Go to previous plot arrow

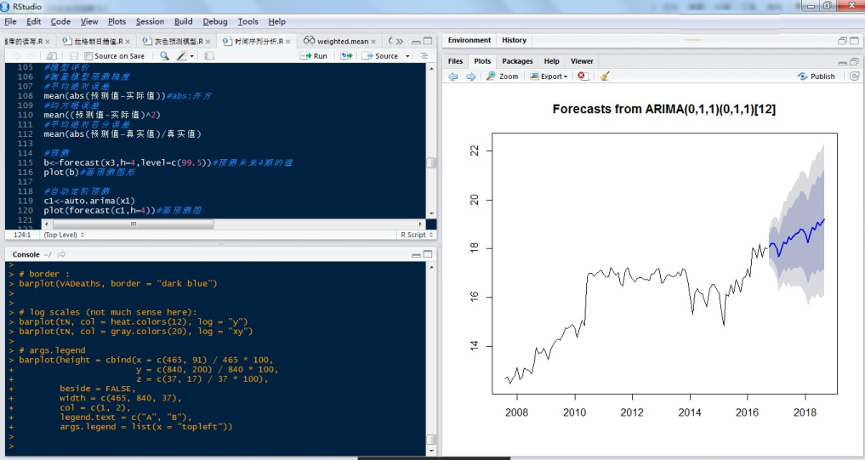click(x=453, y=77)
